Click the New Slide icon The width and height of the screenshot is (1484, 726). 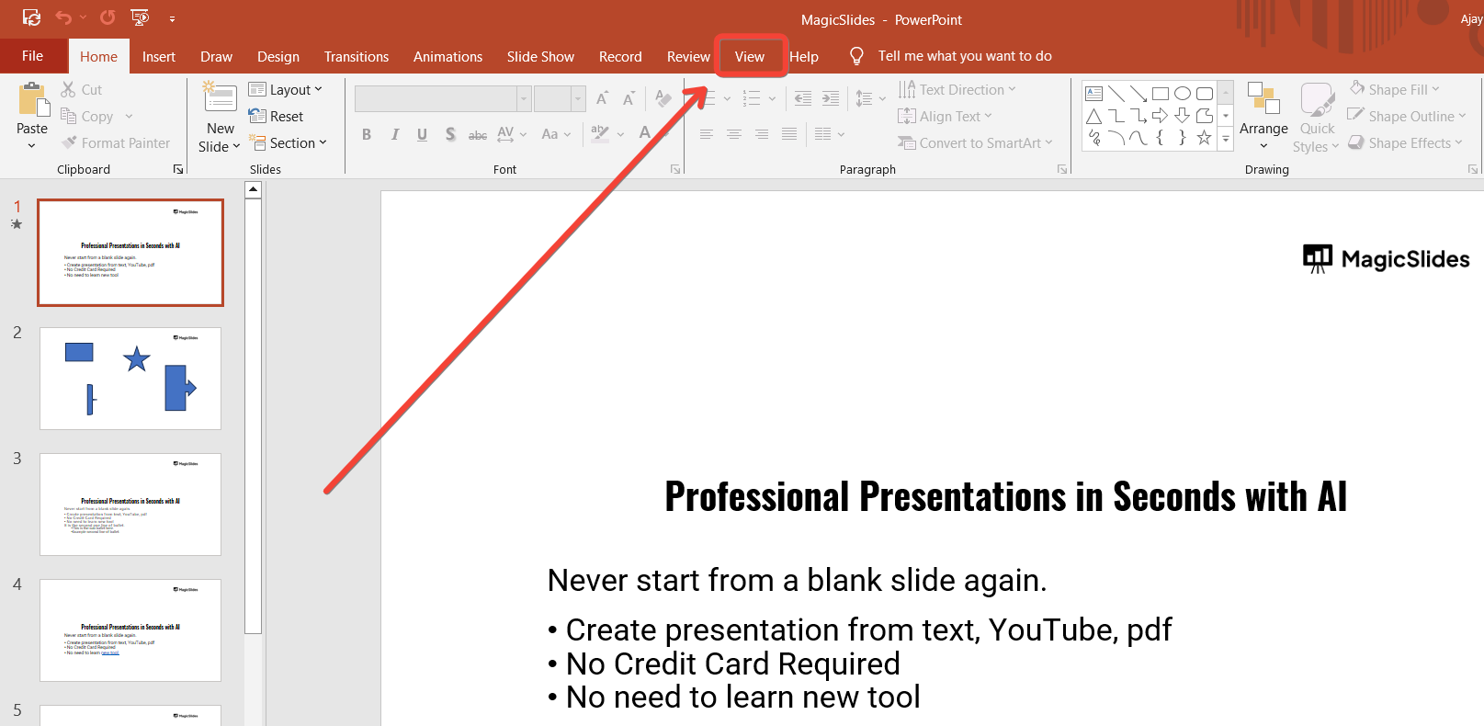pos(221,97)
